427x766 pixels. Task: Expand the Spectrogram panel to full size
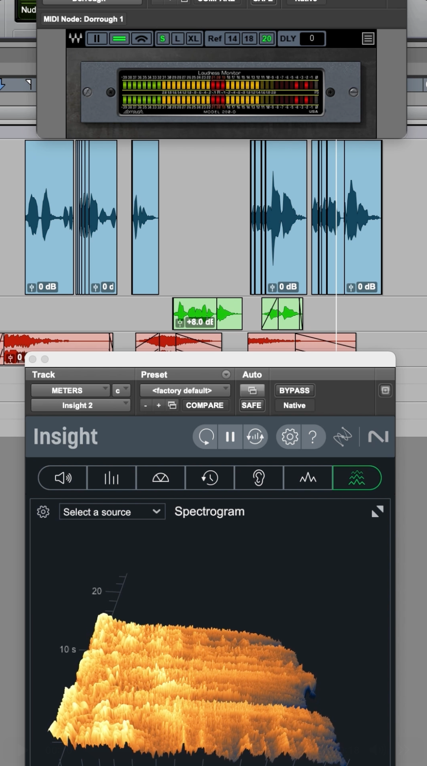pyautogui.click(x=377, y=511)
